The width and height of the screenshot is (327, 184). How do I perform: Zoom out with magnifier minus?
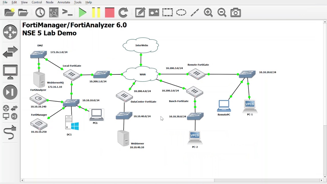pyautogui.click(x=222, y=13)
